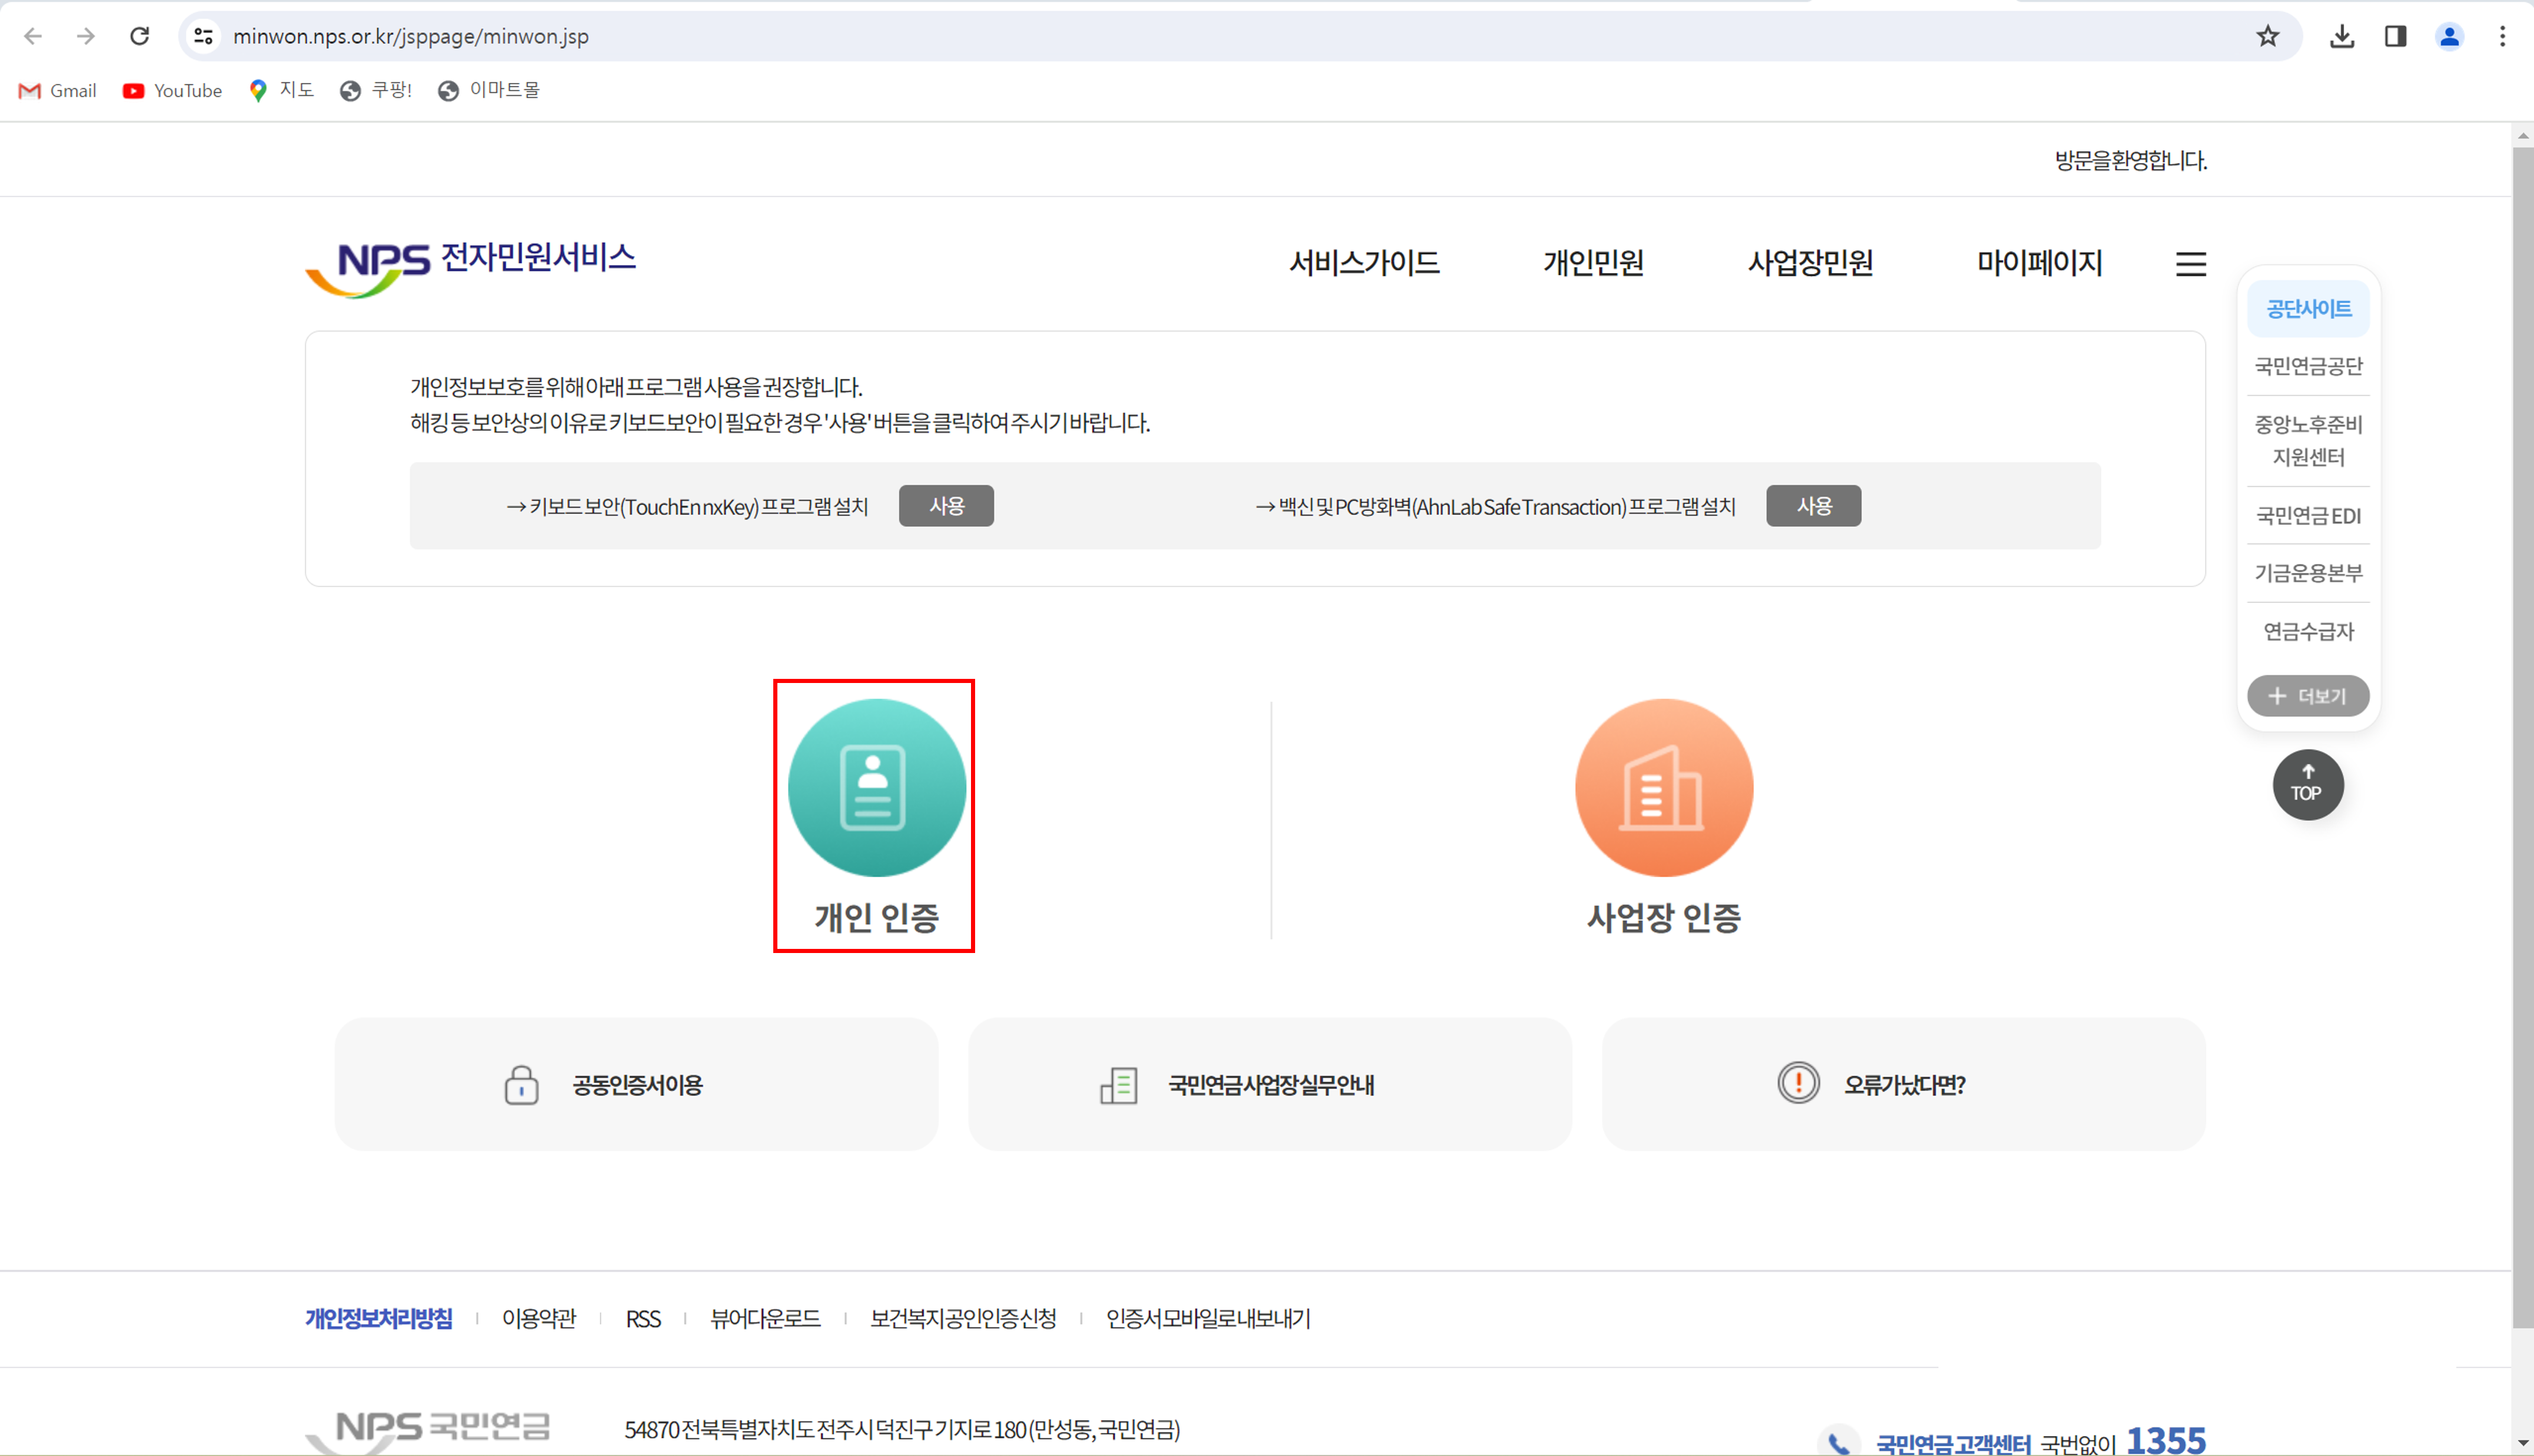The width and height of the screenshot is (2534, 1456).
Task: Click 사용 for TouchEnnxKey keyboard security
Action: point(946,505)
